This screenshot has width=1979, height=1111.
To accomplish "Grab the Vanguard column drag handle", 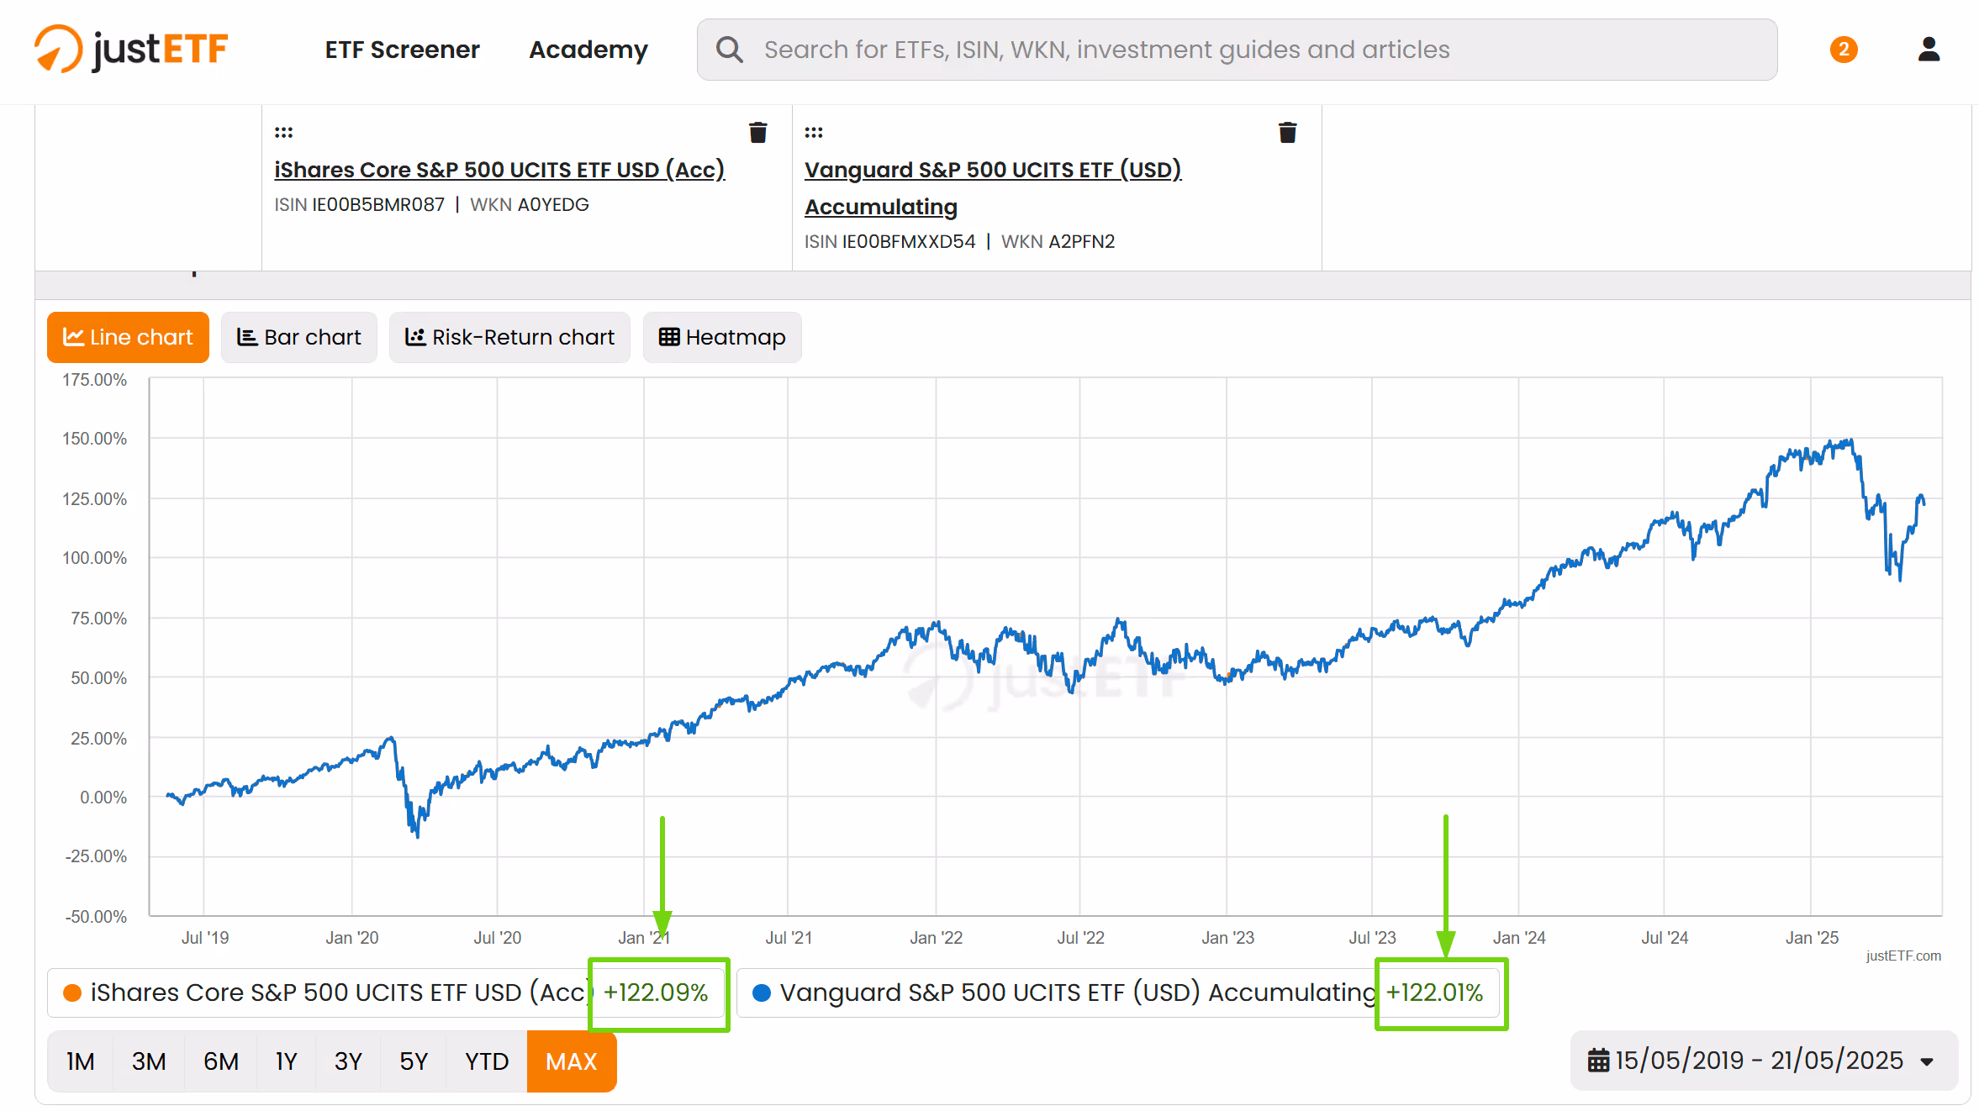I will [813, 133].
